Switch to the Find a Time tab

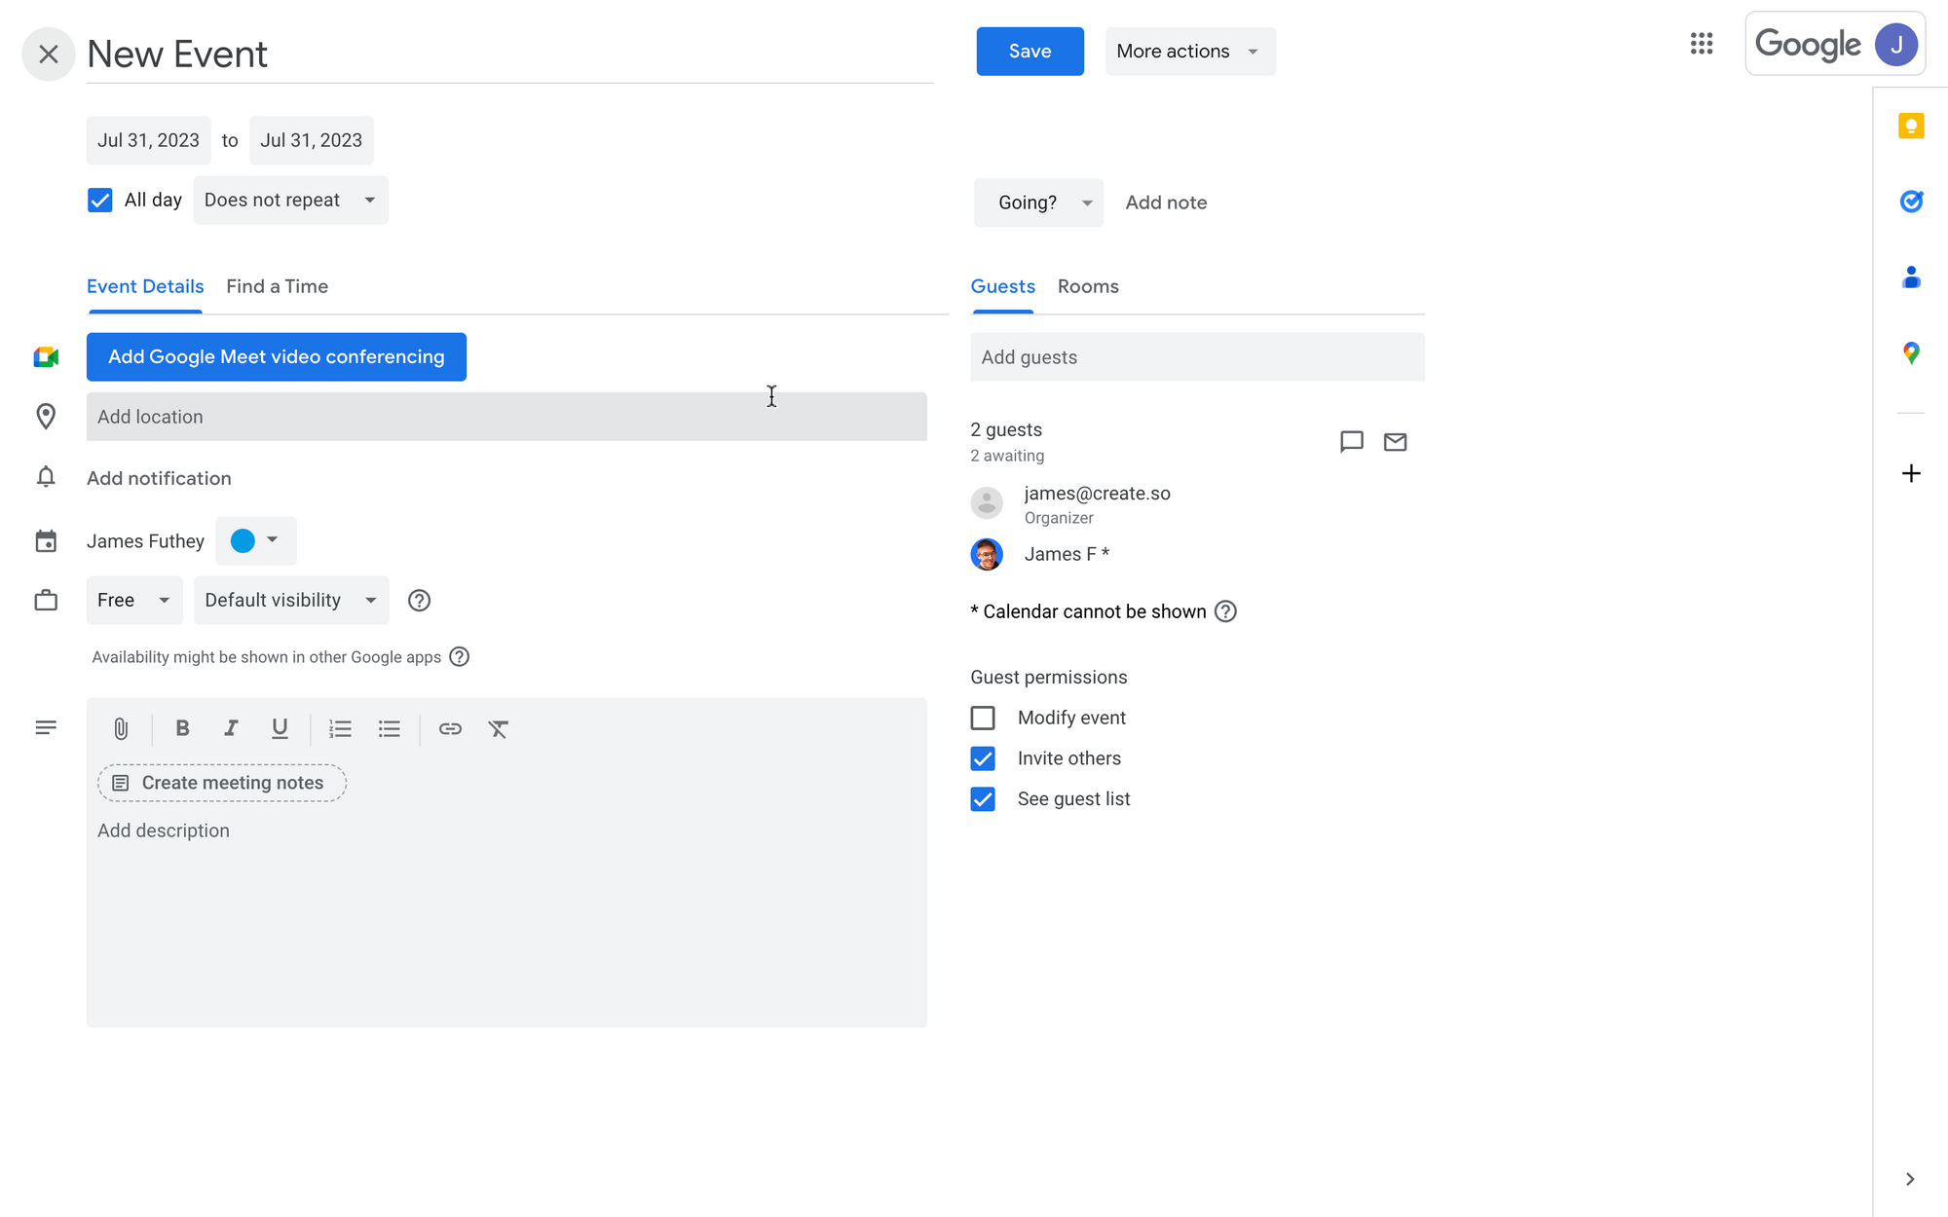tap(277, 287)
